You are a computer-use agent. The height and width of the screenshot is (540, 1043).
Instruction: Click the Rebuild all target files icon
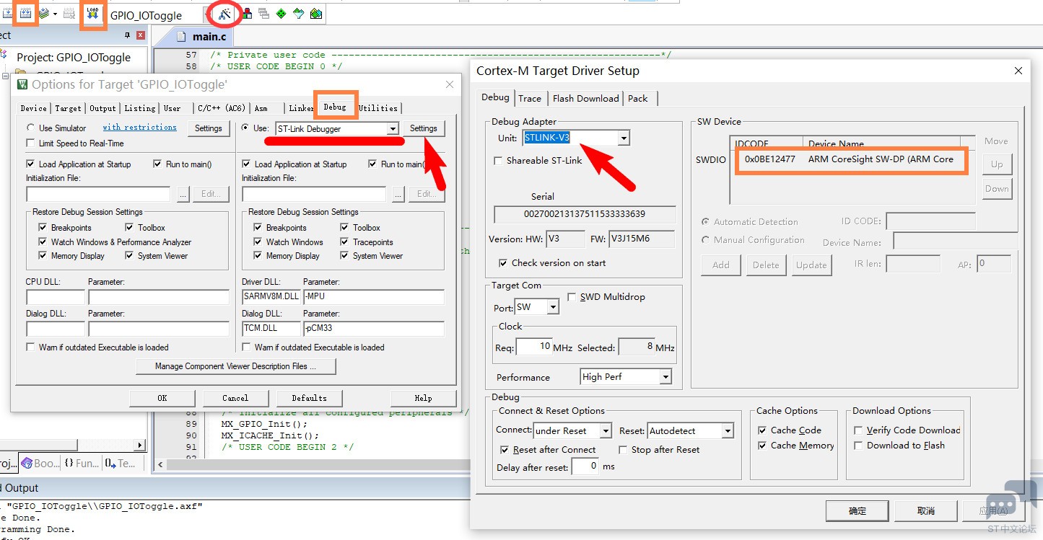(26, 14)
